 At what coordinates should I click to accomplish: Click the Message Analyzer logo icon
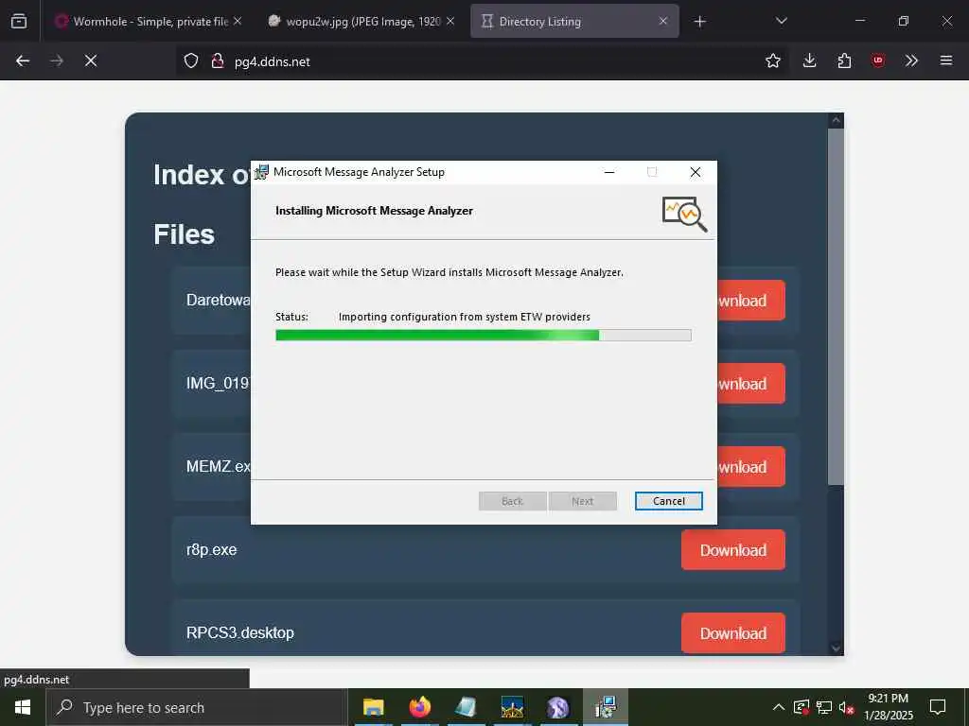pyautogui.click(x=684, y=214)
